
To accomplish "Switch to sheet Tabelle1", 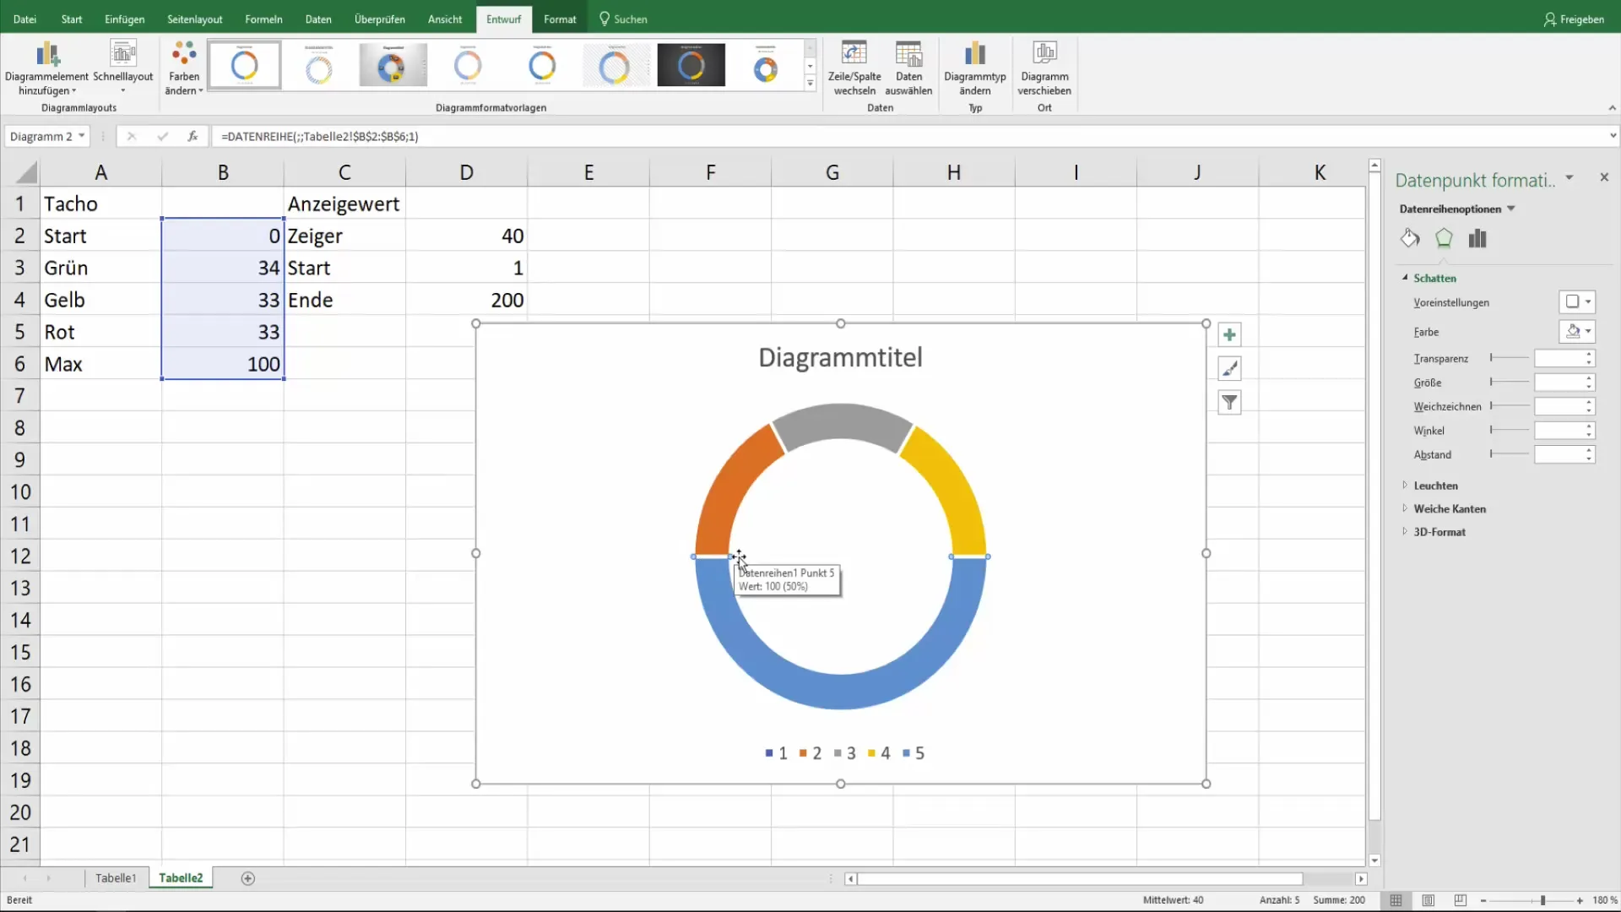I will (116, 879).
